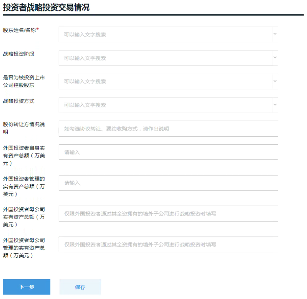Click the 股份转让方情况说明 text field
The image size is (307, 299).
tap(168, 128)
